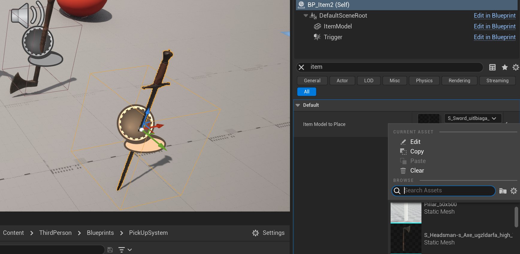Expand chevron after Blueprints breadcrumb
This screenshot has height=254, width=520.
point(122,233)
